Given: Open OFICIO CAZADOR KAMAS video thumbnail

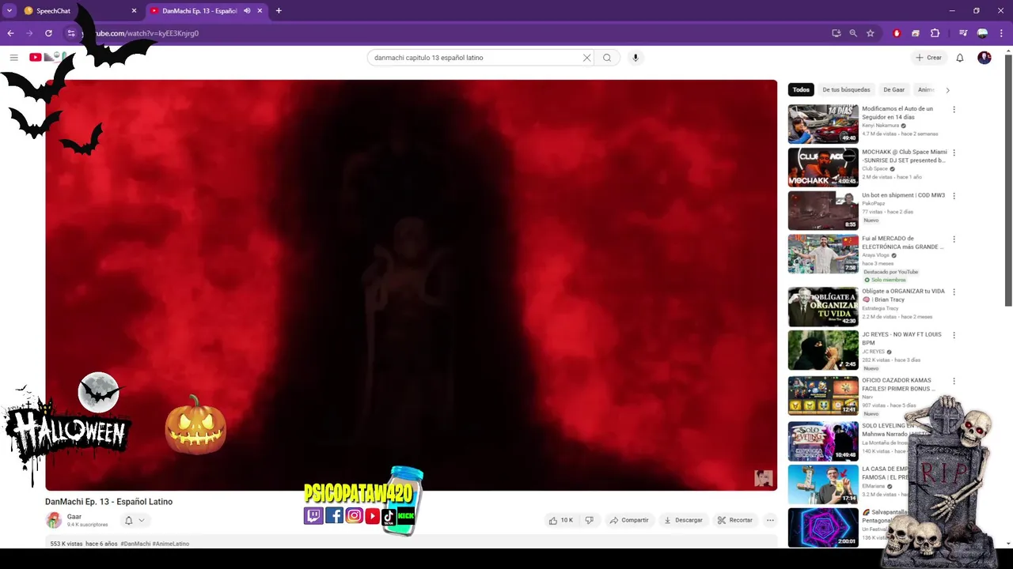Looking at the screenshot, I should point(823,395).
